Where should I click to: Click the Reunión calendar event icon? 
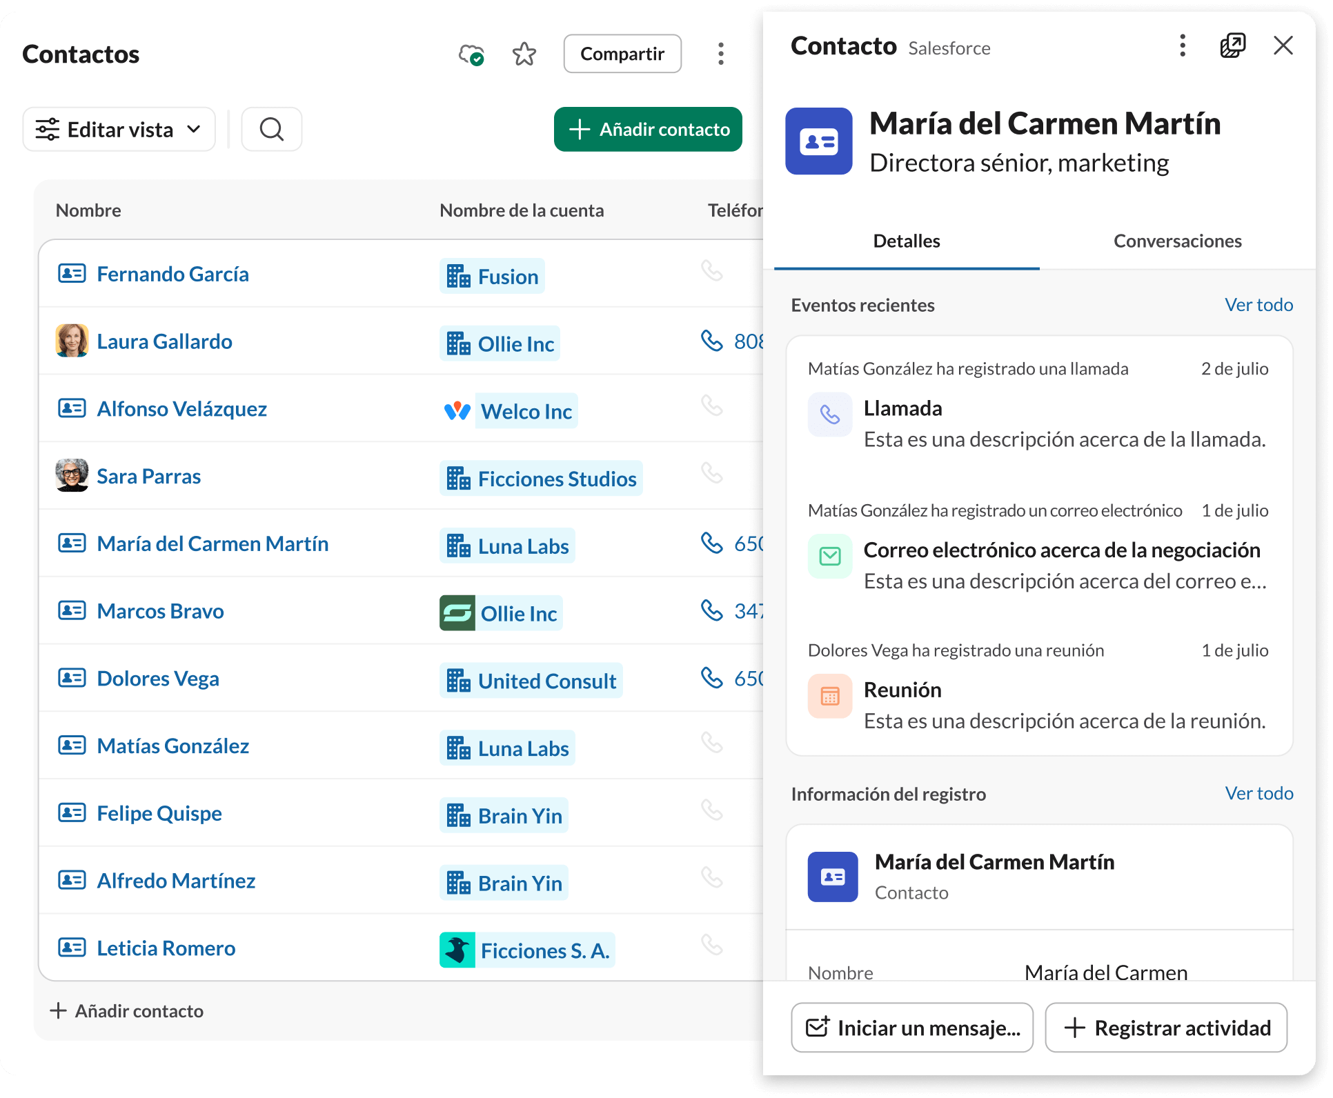[x=830, y=696]
